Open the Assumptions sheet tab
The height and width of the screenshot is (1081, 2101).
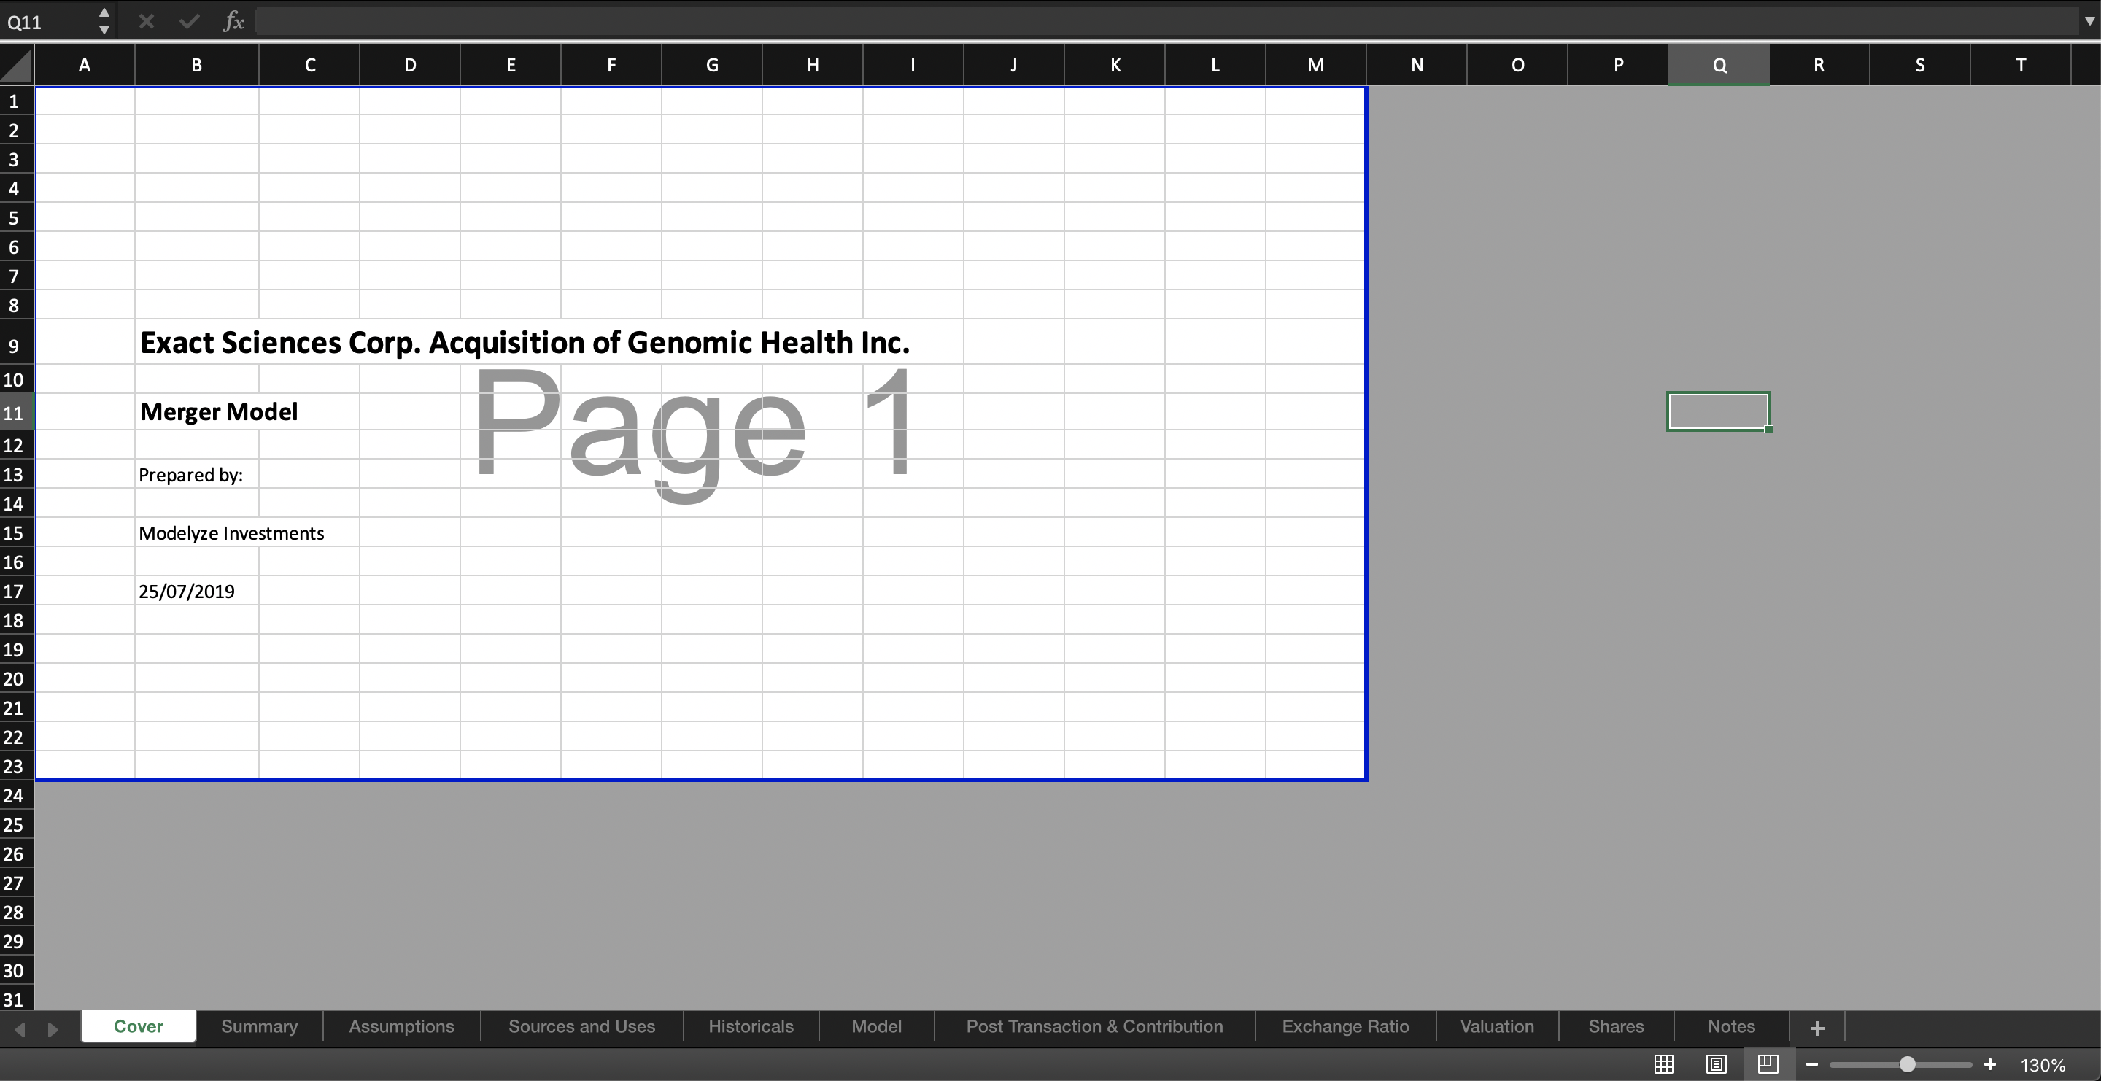pyautogui.click(x=401, y=1026)
